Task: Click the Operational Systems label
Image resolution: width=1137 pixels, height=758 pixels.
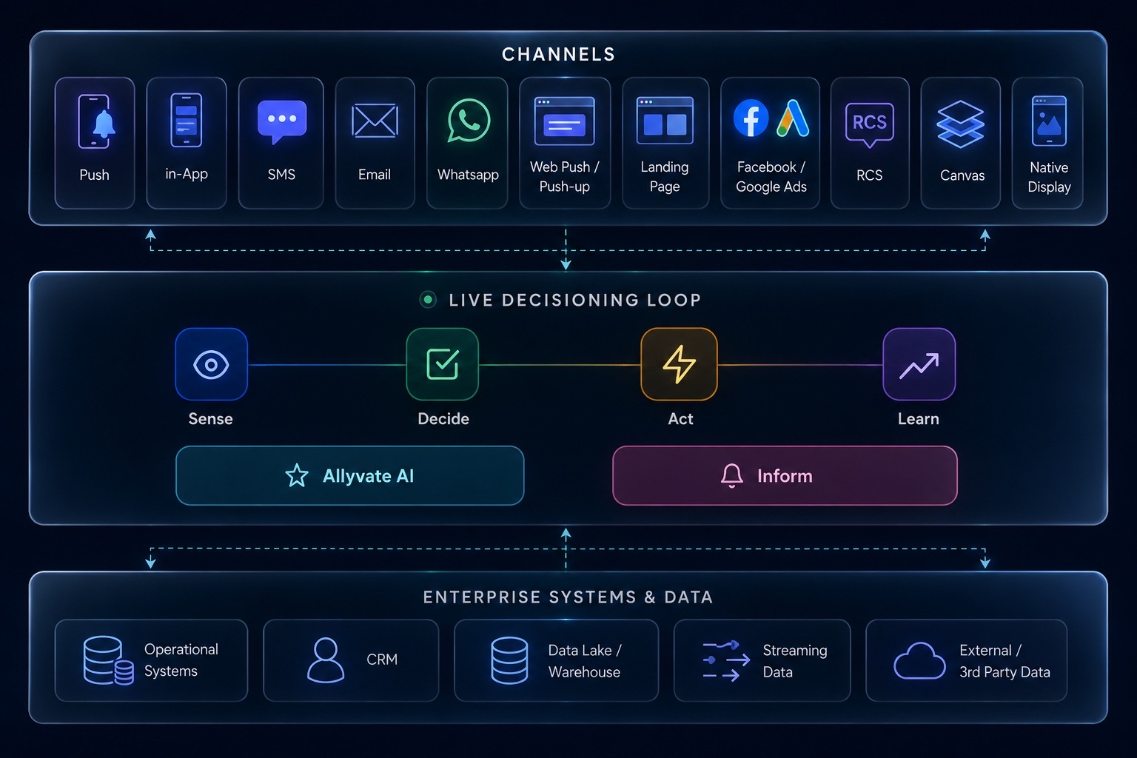Action: (181, 660)
